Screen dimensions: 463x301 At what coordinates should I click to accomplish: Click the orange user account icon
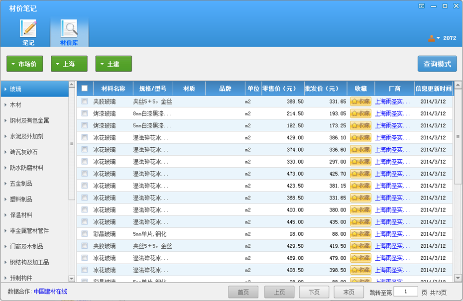point(431,38)
